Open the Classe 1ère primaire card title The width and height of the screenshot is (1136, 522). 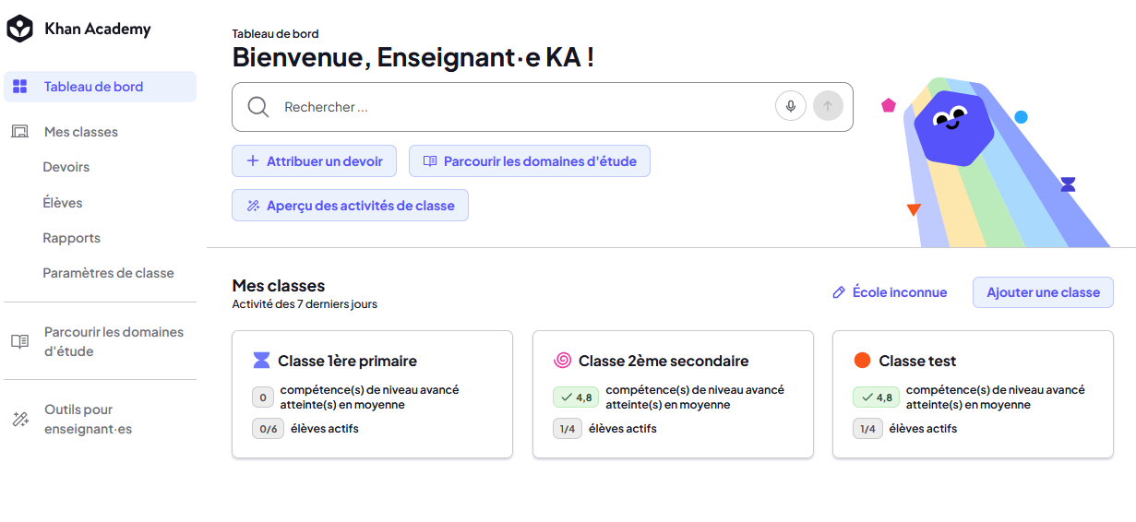tap(347, 361)
